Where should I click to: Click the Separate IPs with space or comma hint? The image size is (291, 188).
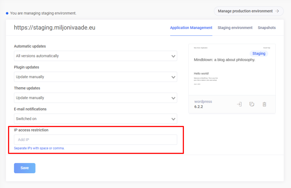39,148
